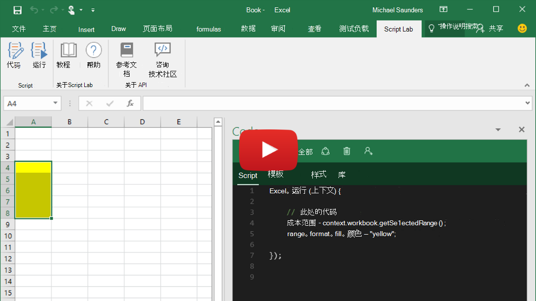Select the Script tab in Code pane
Screen dimensions: 536x301
[248, 176]
